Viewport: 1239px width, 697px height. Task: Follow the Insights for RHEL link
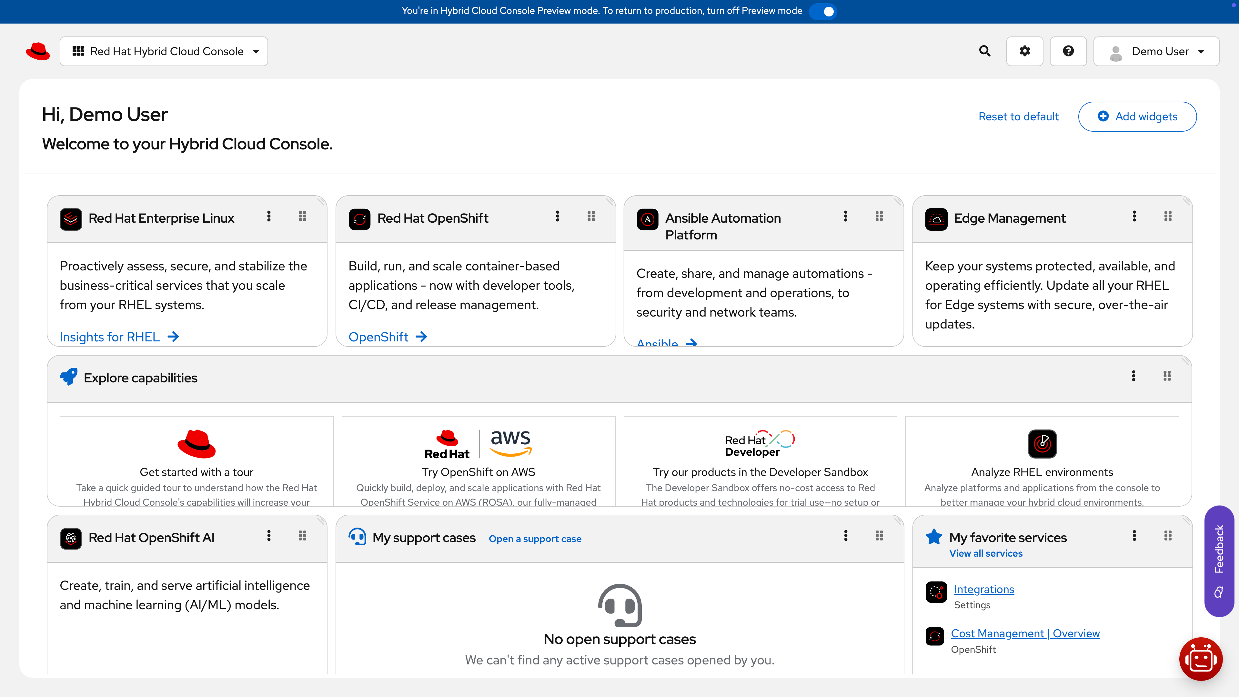(110, 337)
